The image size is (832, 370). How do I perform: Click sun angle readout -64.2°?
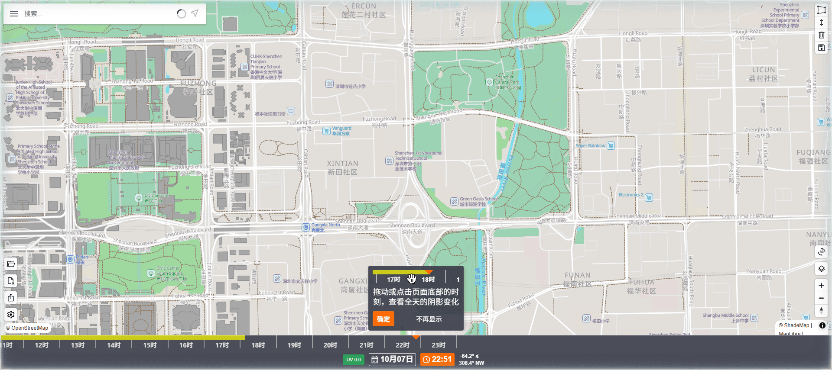[x=470, y=356]
